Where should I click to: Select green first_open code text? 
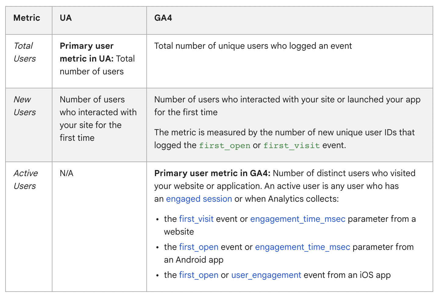coord(225,146)
